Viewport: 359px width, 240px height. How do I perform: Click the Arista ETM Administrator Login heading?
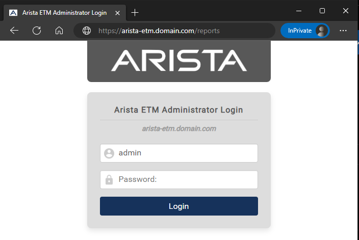(178, 110)
